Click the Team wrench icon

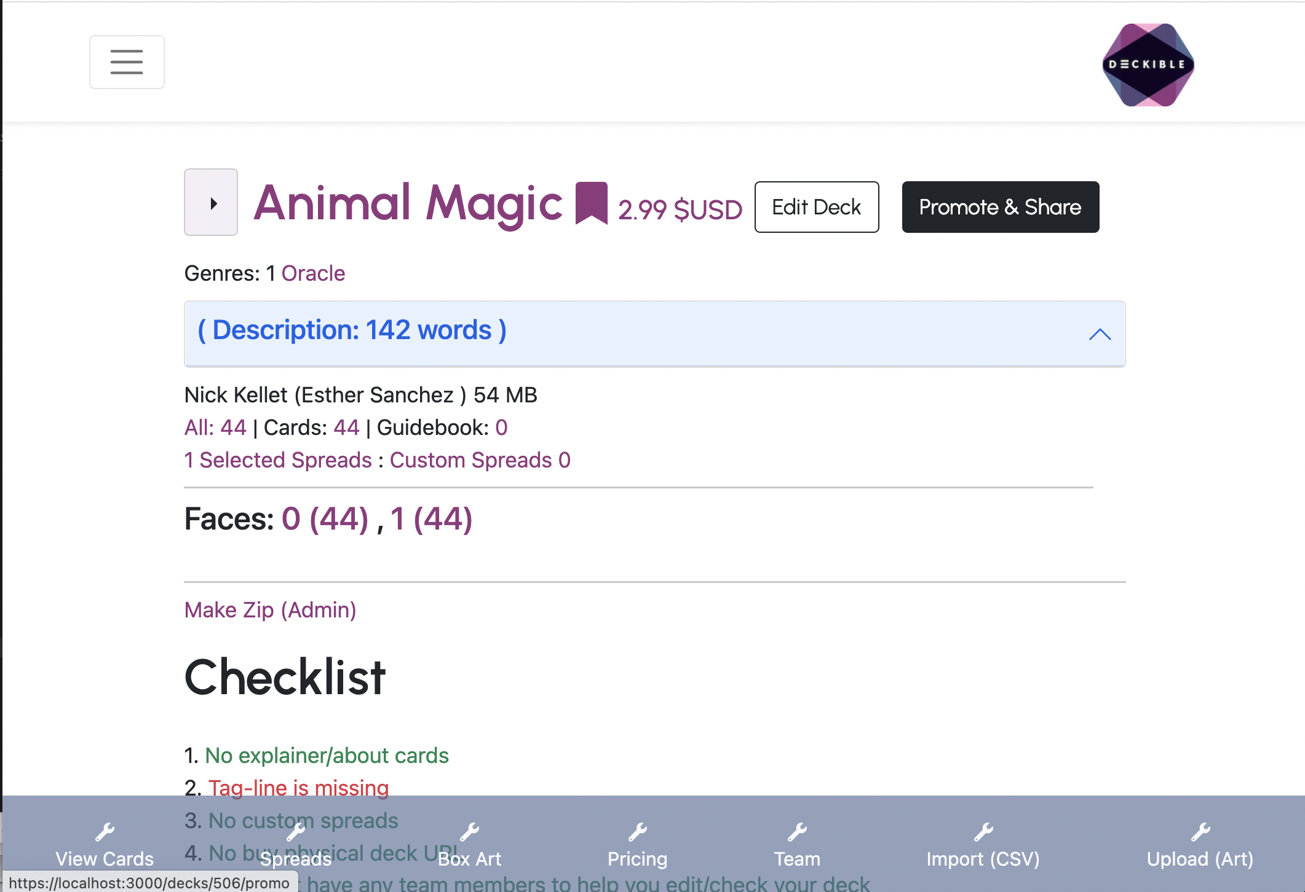tap(797, 832)
